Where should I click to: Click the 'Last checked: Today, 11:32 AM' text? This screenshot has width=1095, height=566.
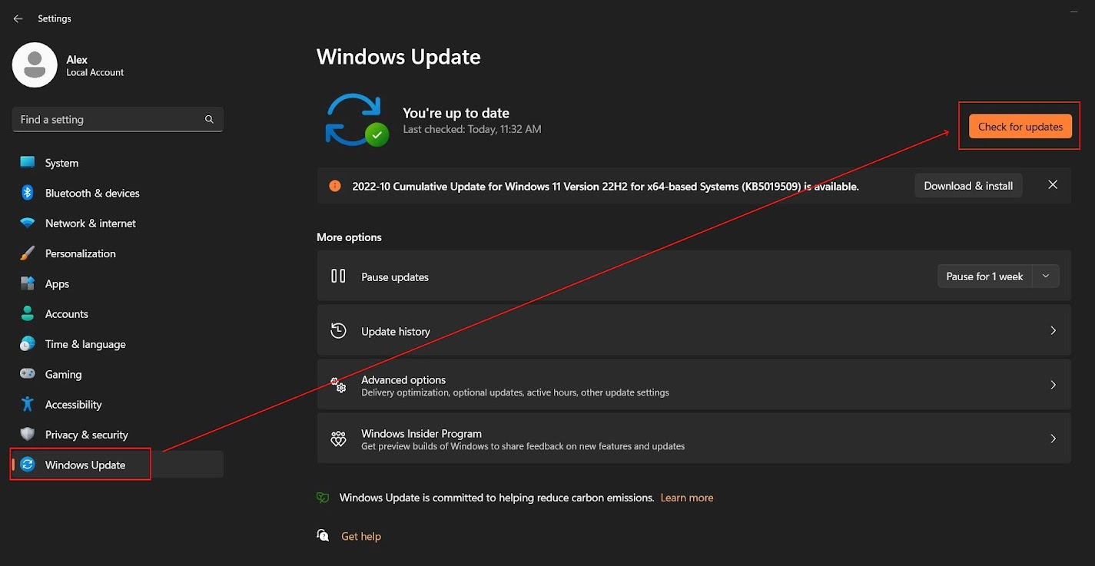coord(472,130)
